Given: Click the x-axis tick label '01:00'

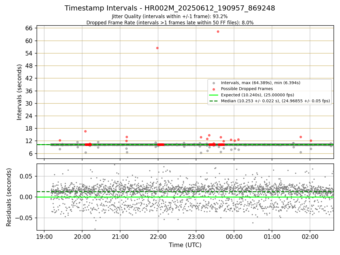Looking at the screenshot, I should pyautogui.click(x=272, y=237).
